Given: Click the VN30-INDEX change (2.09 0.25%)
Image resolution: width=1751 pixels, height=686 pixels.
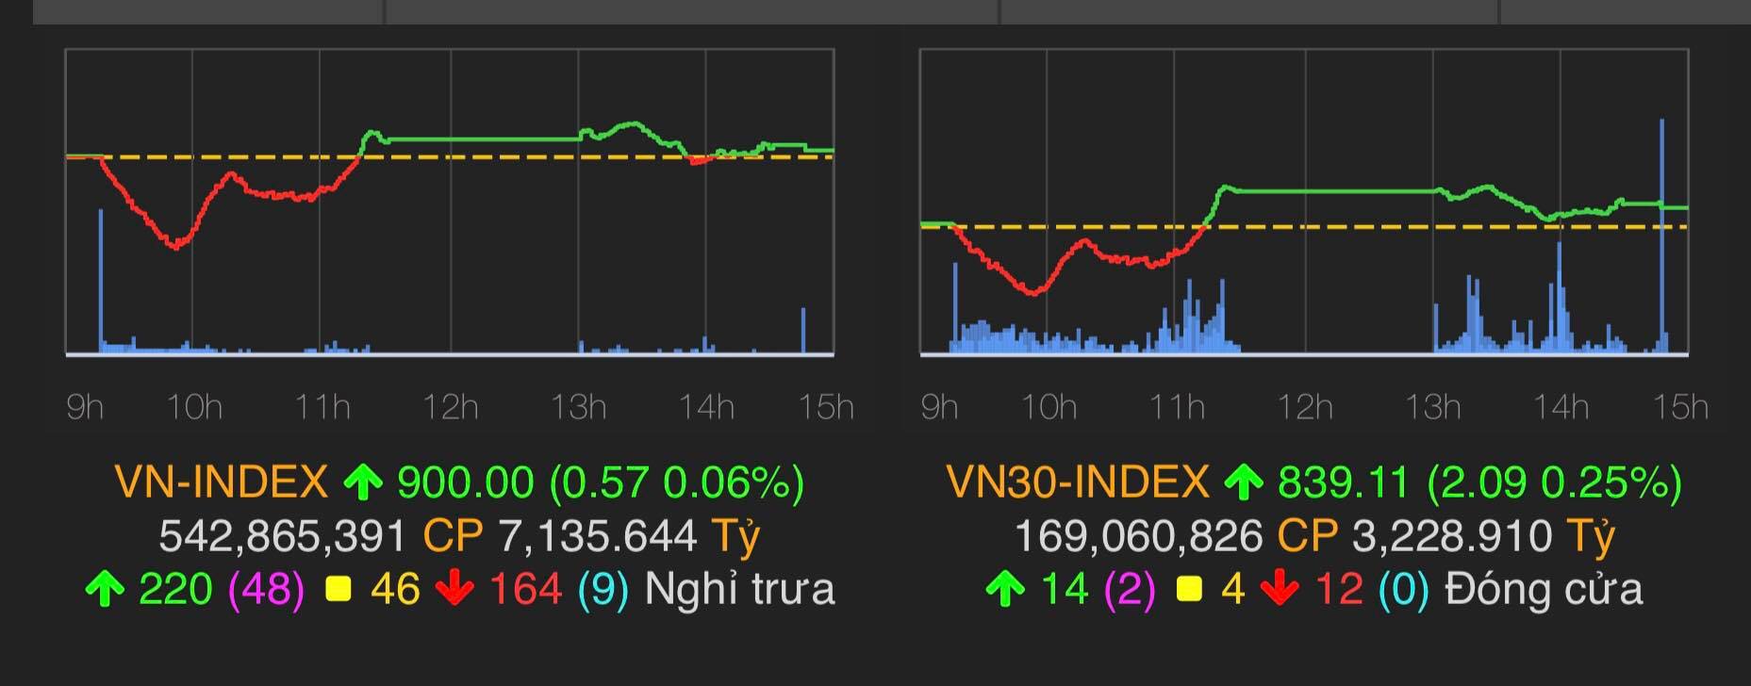Looking at the screenshot, I should pyautogui.click(x=1555, y=482).
